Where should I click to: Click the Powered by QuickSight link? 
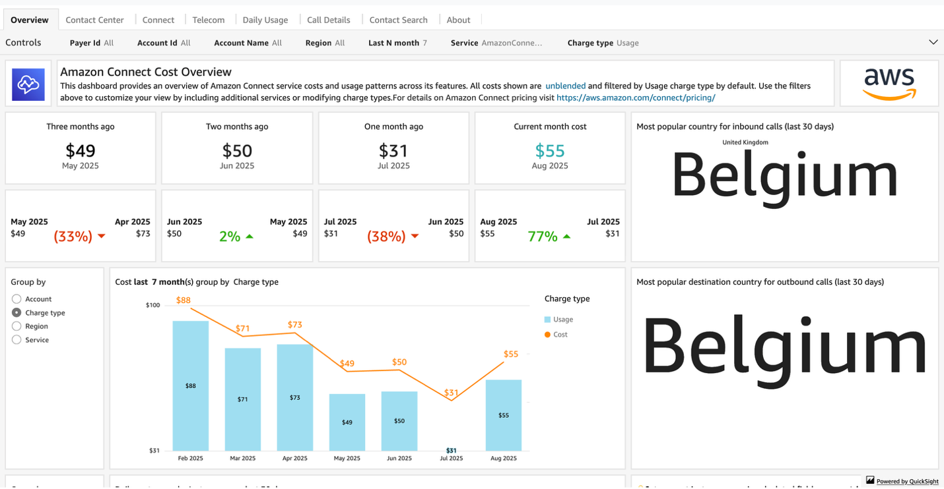click(x=907, y=481)
